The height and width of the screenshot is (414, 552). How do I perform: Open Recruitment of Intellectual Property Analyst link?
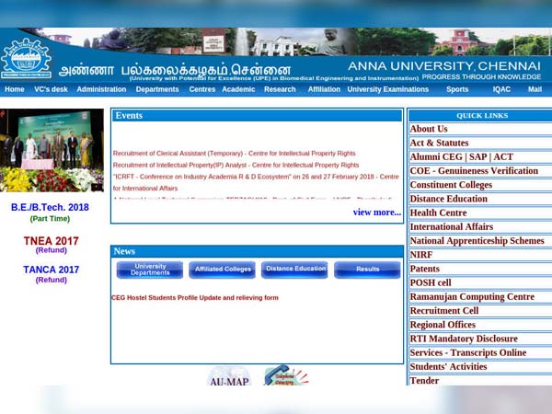[x=236, y=165]
